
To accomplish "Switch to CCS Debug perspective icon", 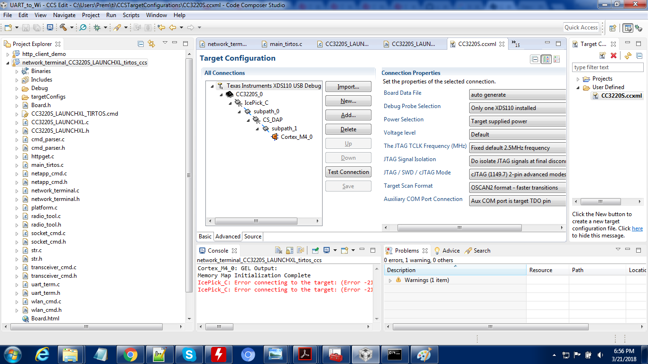I will pyautogui.click(x=638, y=28).
